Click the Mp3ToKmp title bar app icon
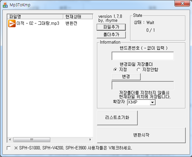 point(5,5)
